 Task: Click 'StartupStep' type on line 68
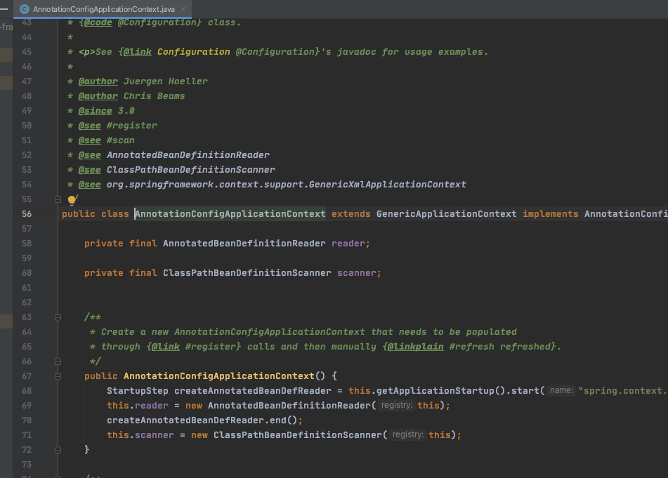137,391
